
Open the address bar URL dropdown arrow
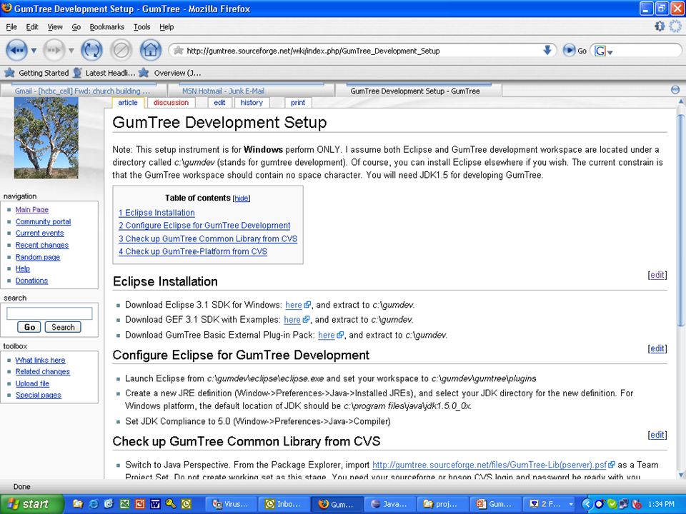[547, 50]
